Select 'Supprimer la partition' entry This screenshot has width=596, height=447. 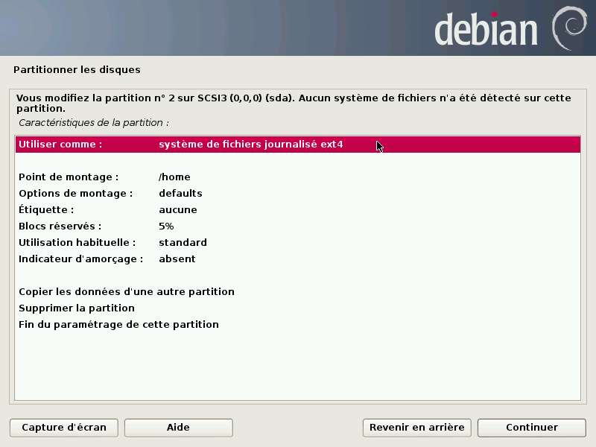click(77, 308)
